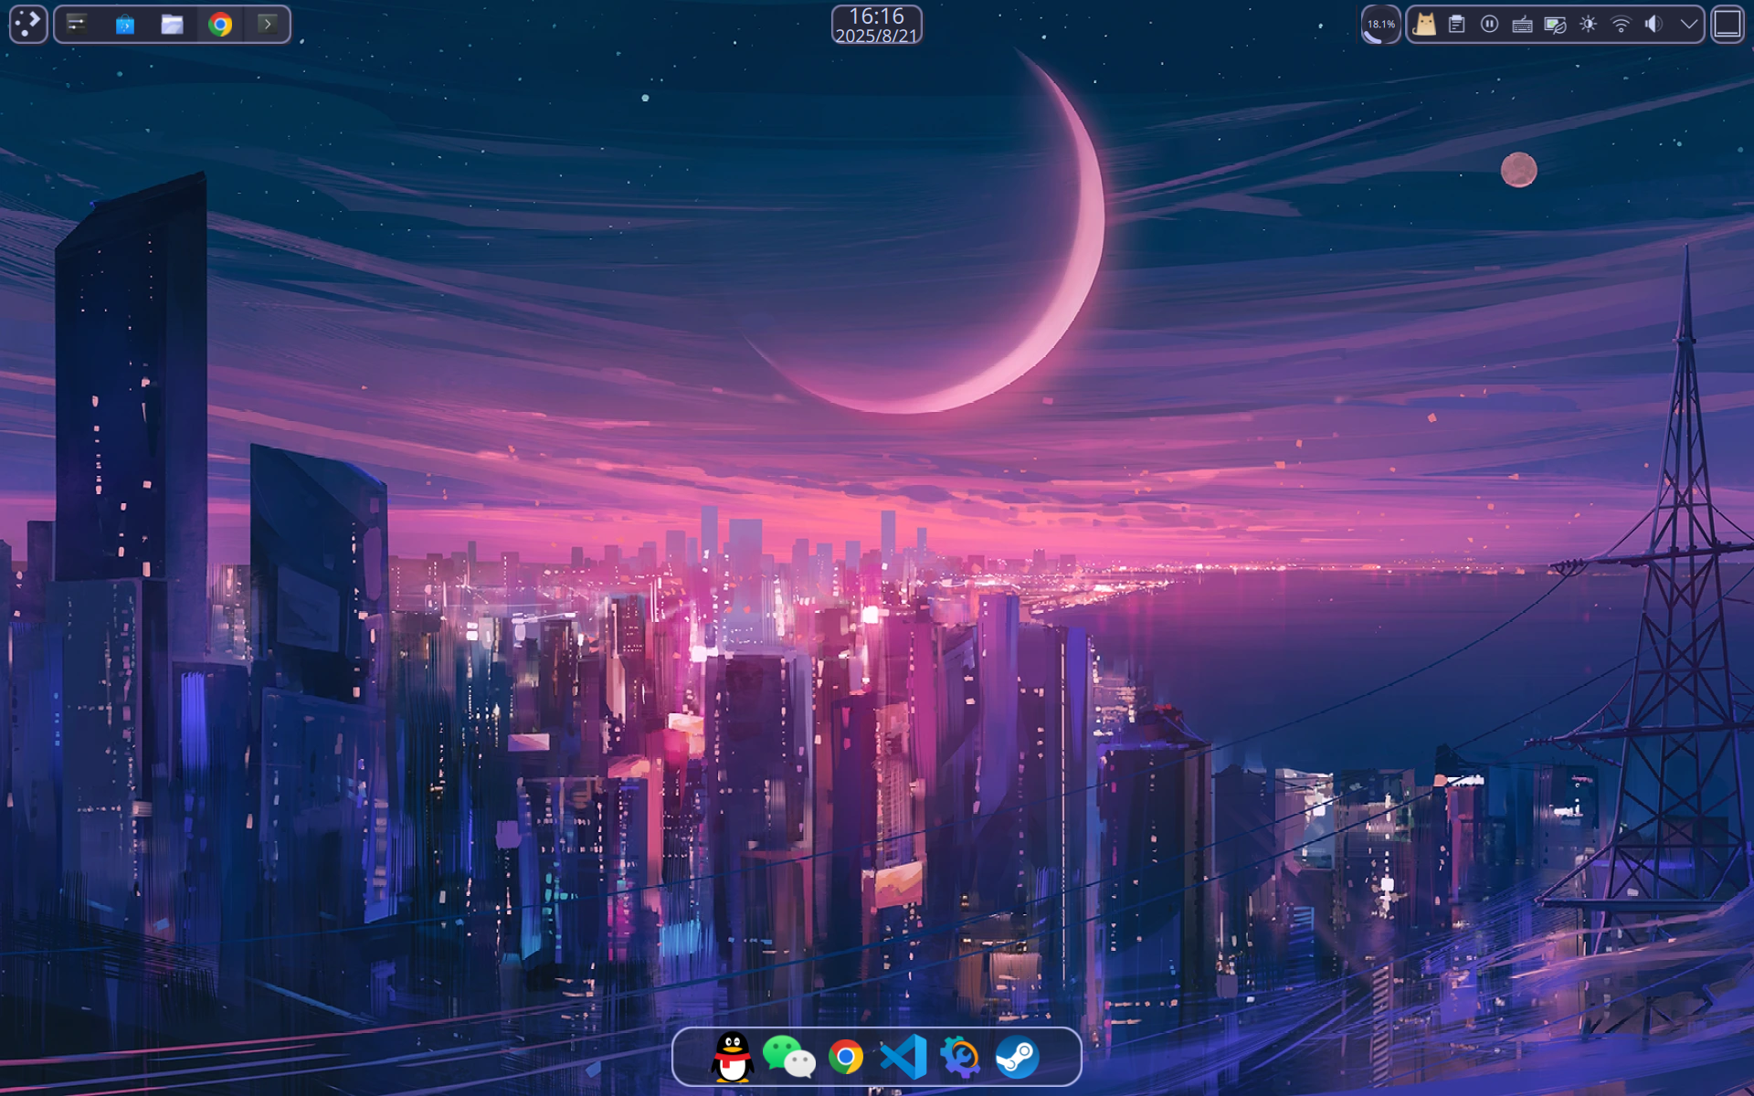Click the Clash cat tray icon
Viewport: 1754px width, 1096px height.
[x=1424, y=25]
